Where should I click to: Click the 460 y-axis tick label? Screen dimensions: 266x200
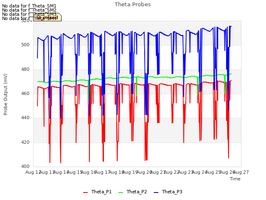pyautogui.click(x=25, y=93)
